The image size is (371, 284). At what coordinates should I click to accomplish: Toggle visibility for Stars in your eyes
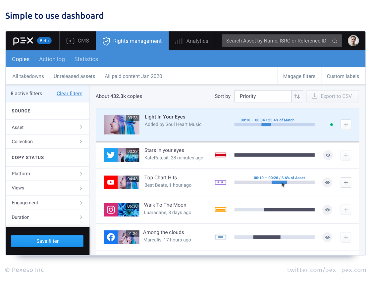point(328,155)
